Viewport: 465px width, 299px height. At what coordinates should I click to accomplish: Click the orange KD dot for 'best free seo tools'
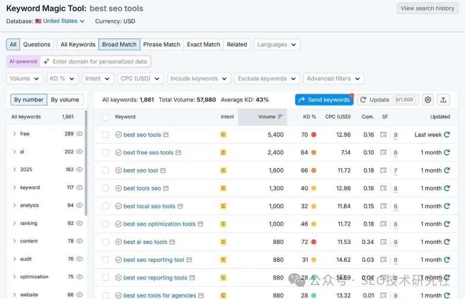point(314,152)
